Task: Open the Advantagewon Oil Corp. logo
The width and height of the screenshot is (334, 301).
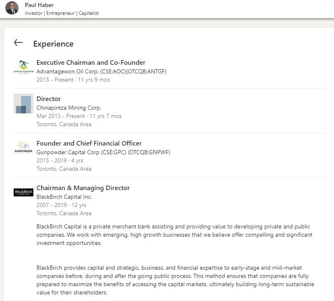Action: 24,67
